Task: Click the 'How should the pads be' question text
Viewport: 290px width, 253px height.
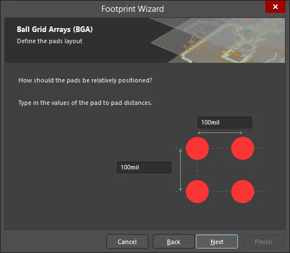Action: pos(85,80)
